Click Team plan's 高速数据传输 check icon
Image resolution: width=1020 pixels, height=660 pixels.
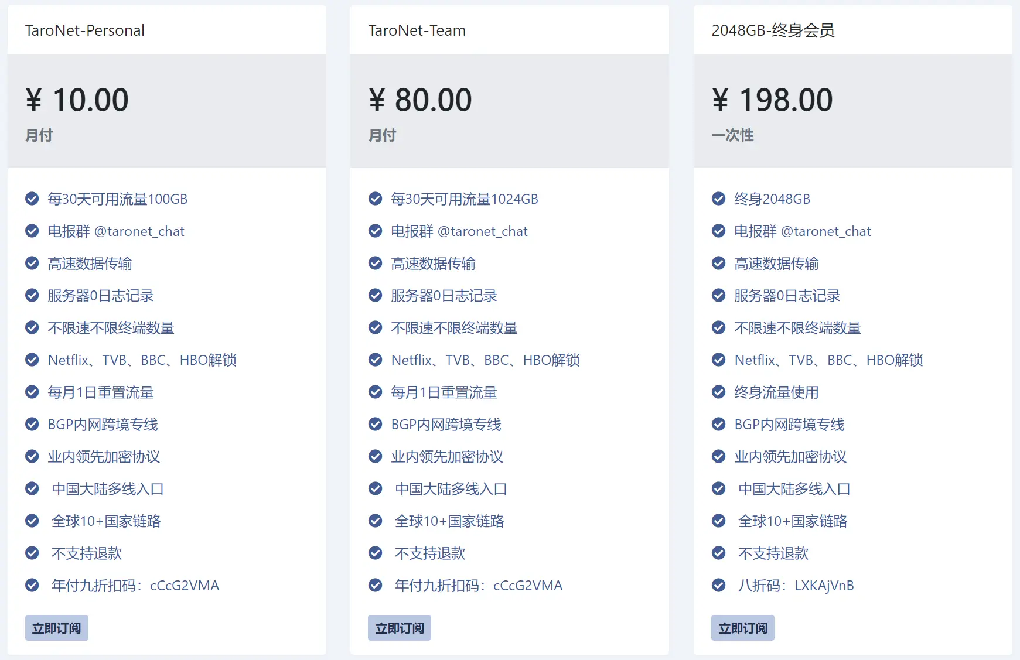[x=376, y=264]
